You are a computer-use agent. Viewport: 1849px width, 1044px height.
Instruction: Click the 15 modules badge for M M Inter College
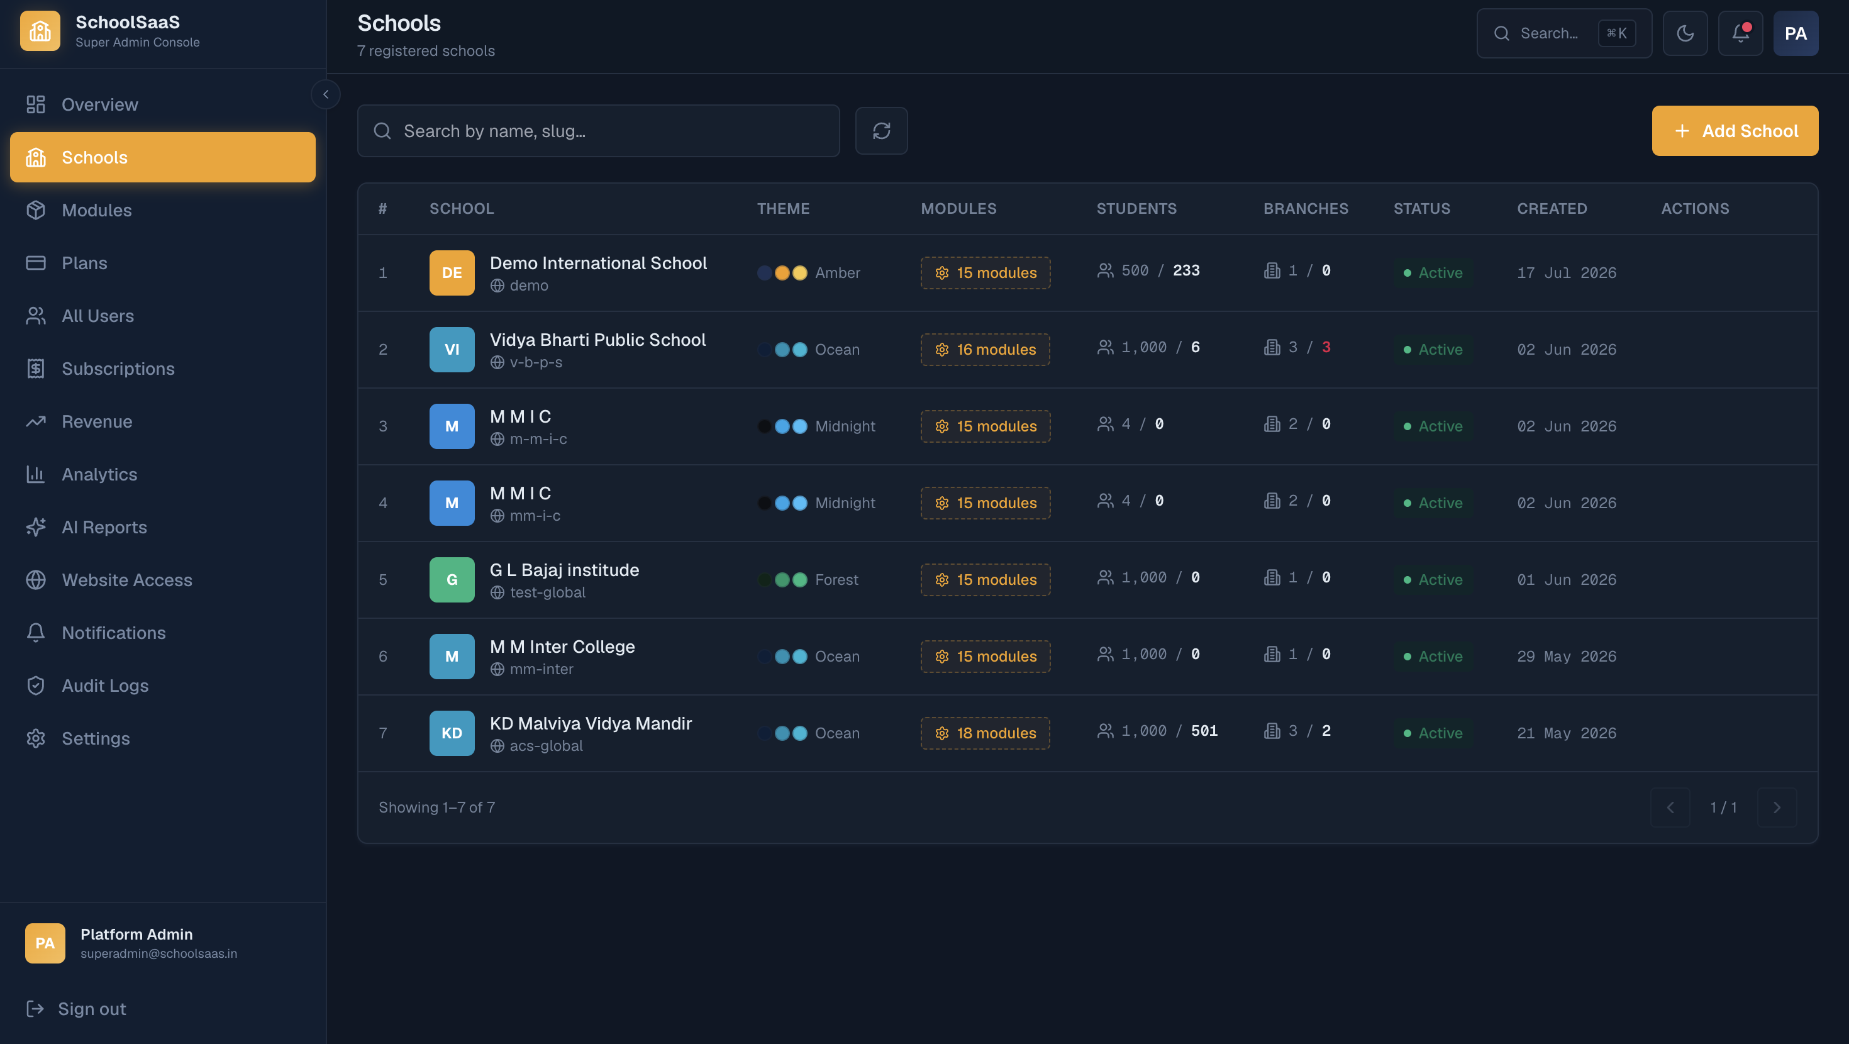(986, 656)
